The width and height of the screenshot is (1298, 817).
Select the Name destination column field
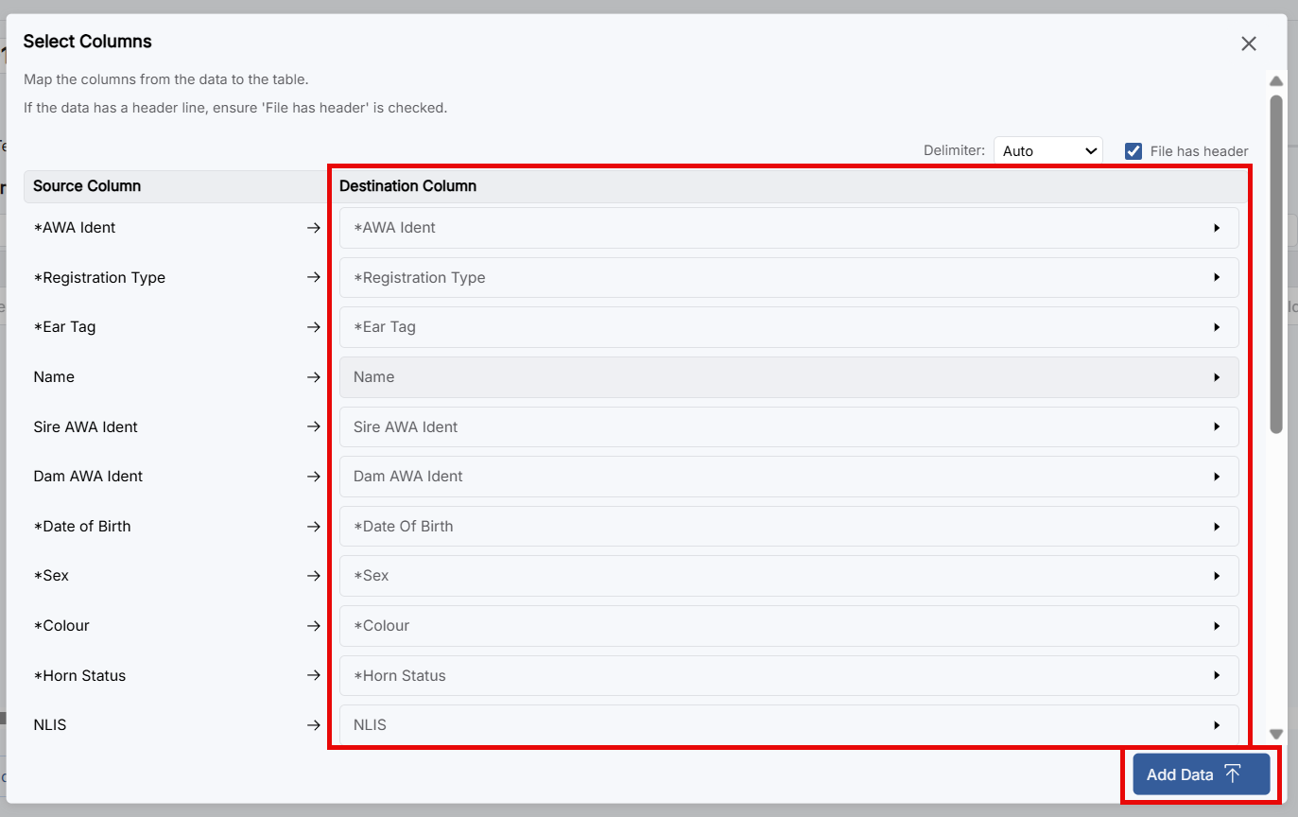pos(788,377)
